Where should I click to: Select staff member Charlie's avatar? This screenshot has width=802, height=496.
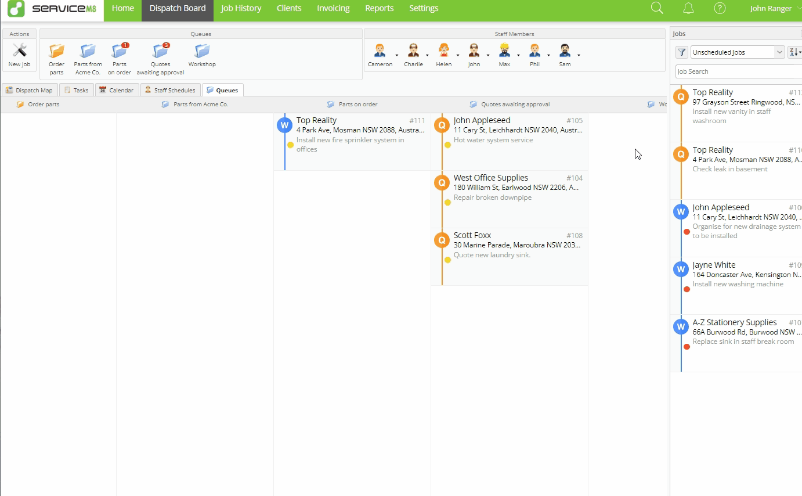(413, 51)
